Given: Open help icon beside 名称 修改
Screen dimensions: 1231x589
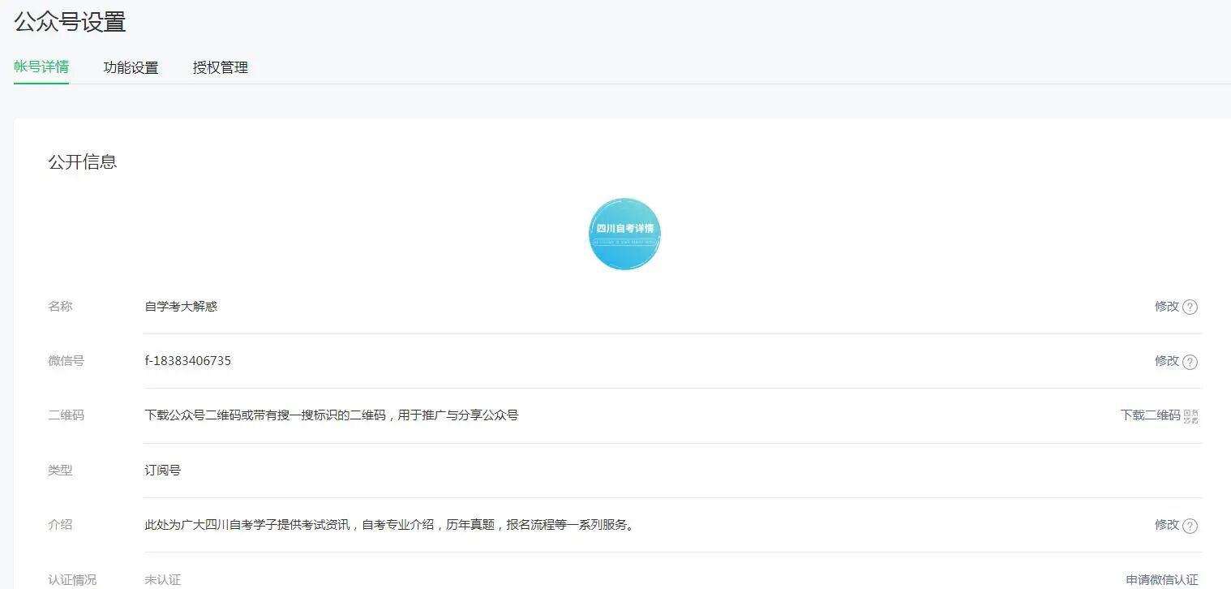Looking at the screenshot, I should pos(1190,307).
